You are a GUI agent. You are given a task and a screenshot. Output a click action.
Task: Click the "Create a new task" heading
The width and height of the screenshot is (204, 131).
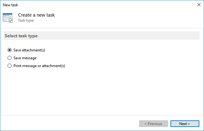[x=36, y=15]
